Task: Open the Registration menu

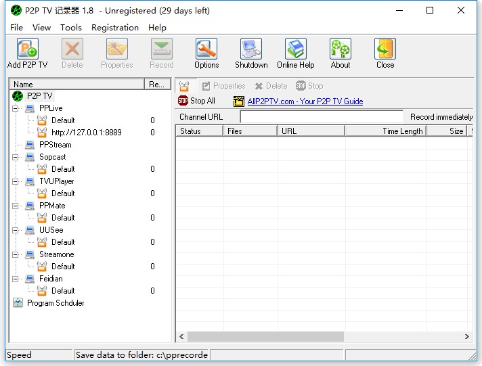Action: click(115, 28)
